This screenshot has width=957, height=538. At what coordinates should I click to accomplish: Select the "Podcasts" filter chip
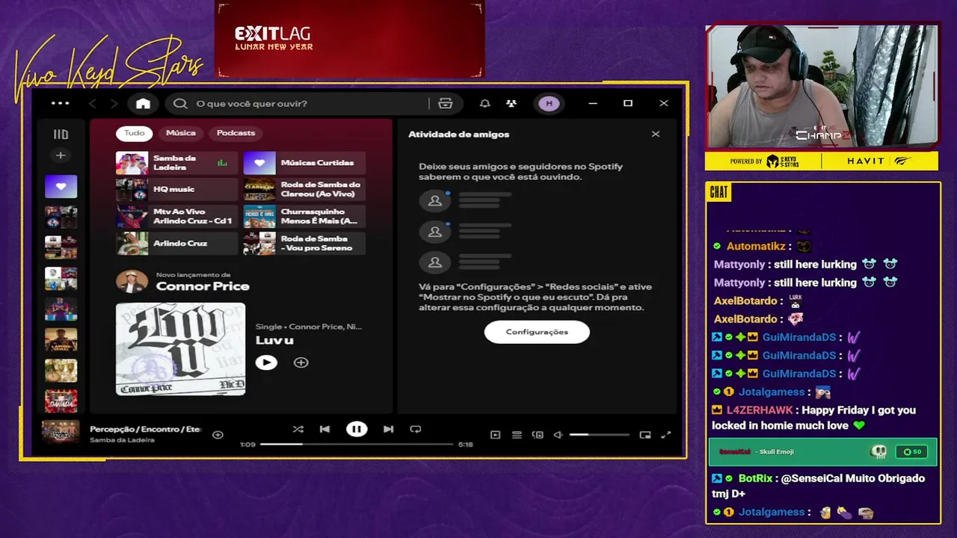(x=236, y=133)
